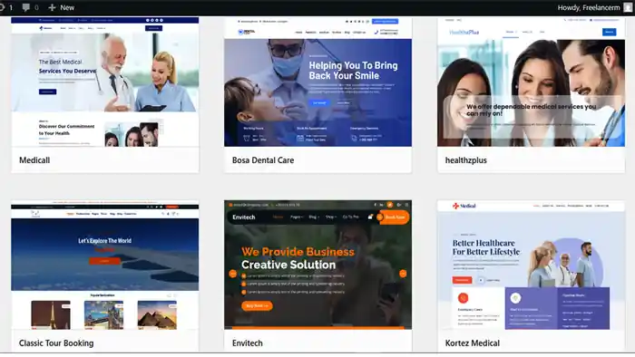Viewport: 635px width, 357px height.
Task: Click the updates icon showing 1
Action: point(6,7)
